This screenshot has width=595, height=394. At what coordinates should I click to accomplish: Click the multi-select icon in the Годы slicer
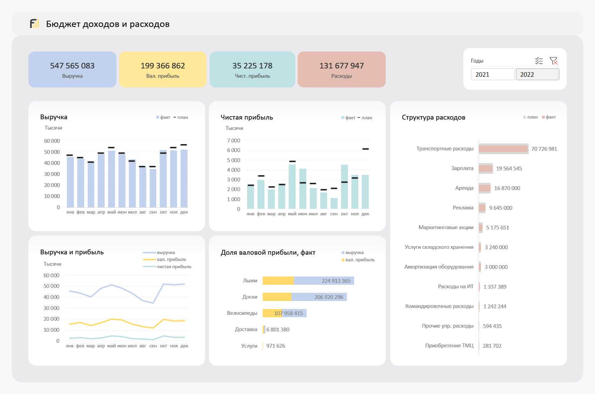click(539, 61)
